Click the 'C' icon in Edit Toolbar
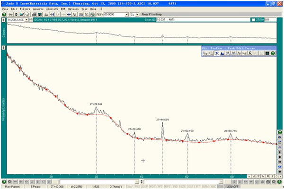 click(250, 53)
